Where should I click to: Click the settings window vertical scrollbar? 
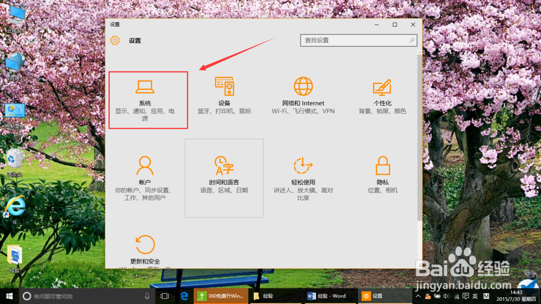(x=420, y=138)
